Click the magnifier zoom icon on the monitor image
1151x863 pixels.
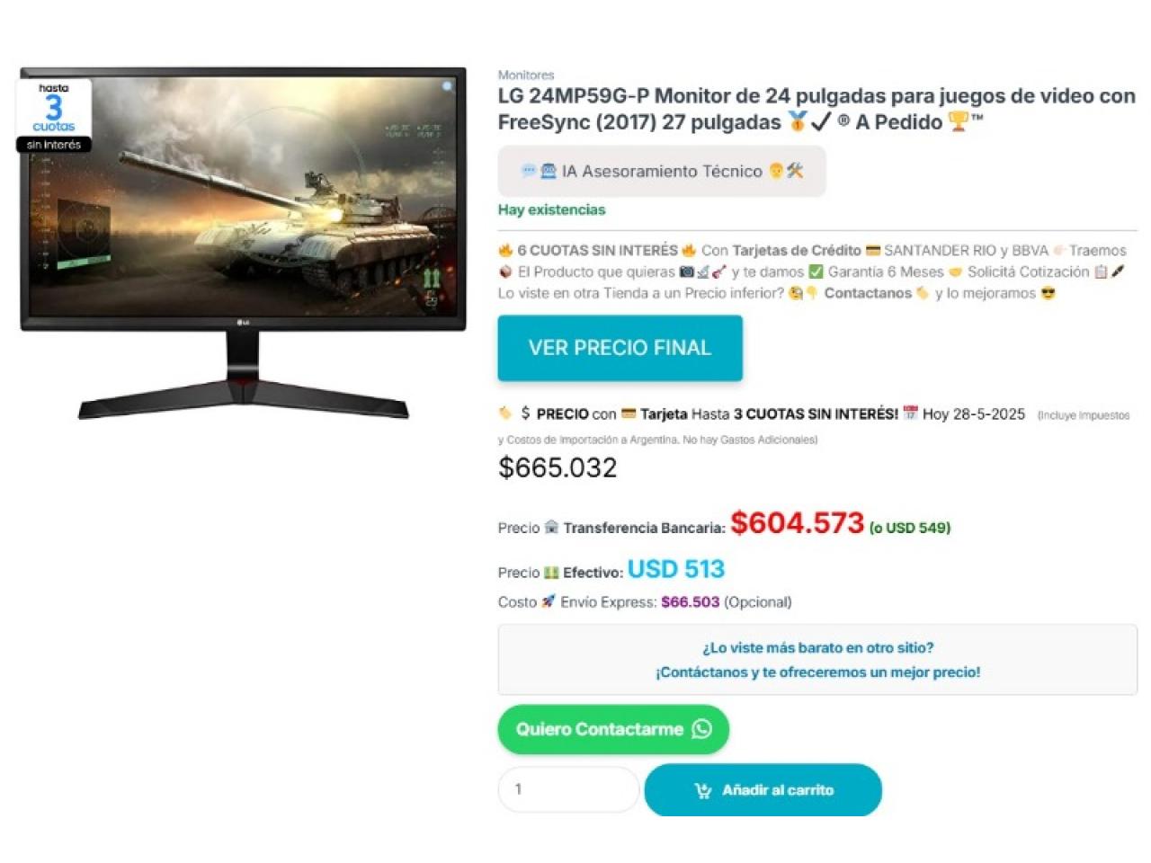coord(448,86)
